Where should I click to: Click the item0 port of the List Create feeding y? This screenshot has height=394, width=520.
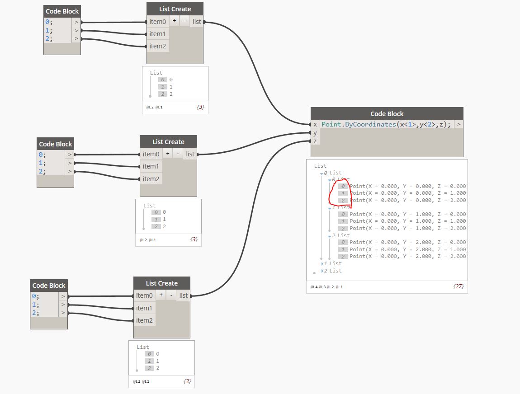click(151, 154)
